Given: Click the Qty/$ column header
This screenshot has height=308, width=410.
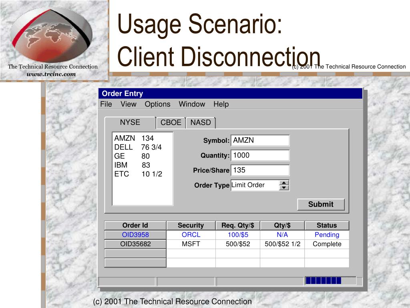Looking at the screenshot, I should (x=282, y=225).
